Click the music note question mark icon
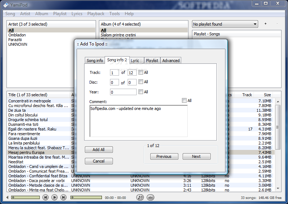Image resolution: width=288 pixels, height=204 pixels. (x=140, y=198)
